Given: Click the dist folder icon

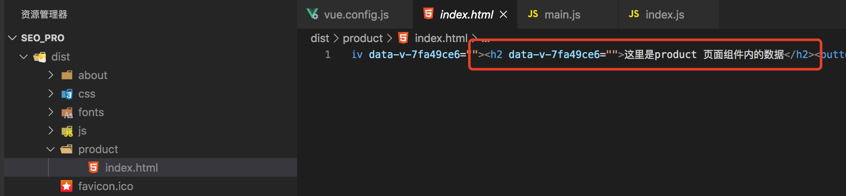Looking at the screenshot, I should [40, 57].
